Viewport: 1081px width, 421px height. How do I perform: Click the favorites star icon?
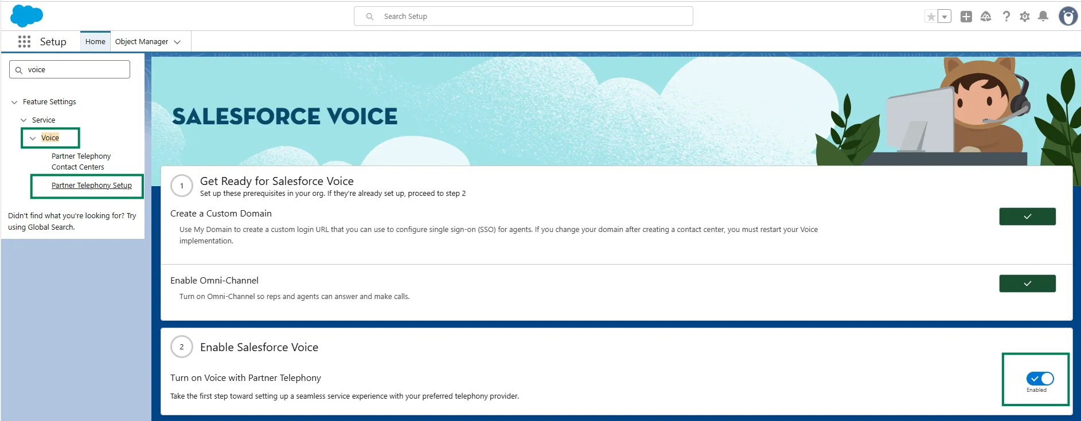pos(931,17)
